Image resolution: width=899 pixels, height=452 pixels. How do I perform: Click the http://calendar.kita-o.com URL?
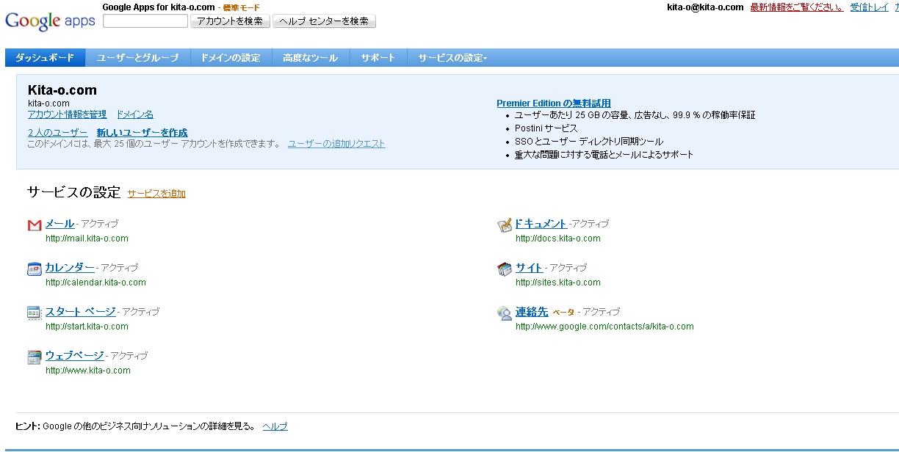pyautogui.click(x=95, y=282)
